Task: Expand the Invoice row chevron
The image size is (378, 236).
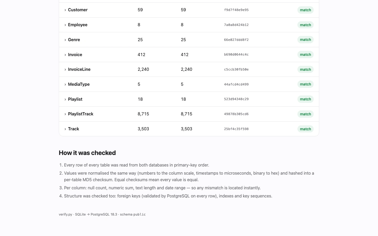Action: tap(65, 55)
